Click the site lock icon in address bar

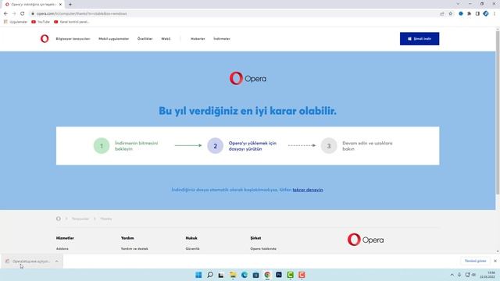[33, 14]
